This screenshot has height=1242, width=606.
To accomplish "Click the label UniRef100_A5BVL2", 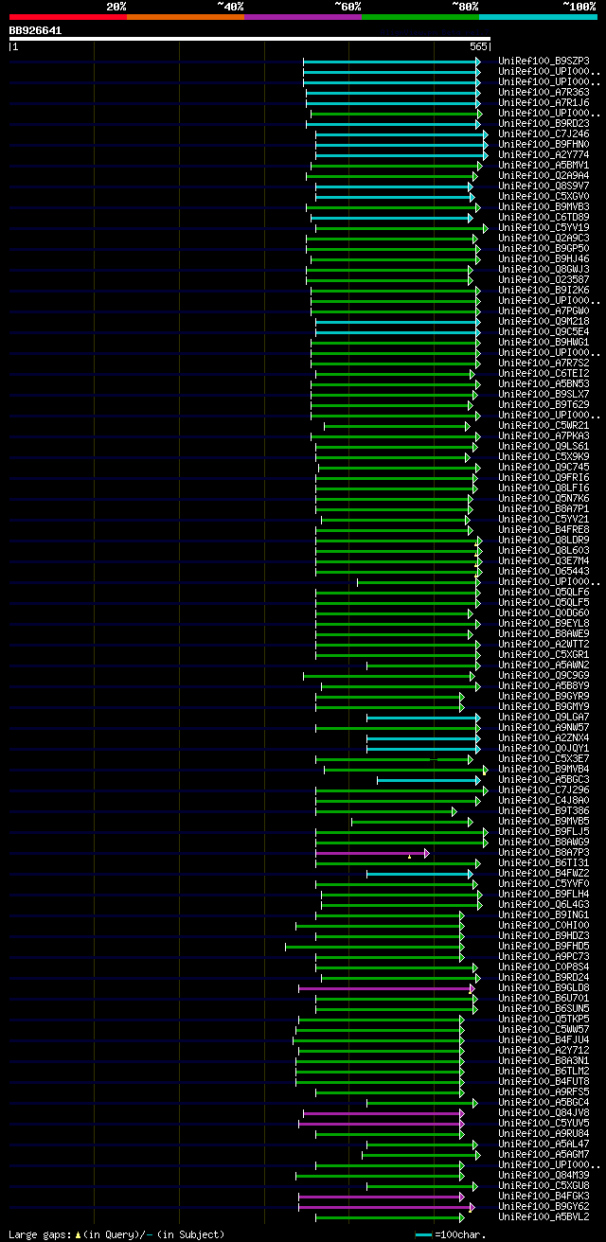I will tap(544, 1217).
